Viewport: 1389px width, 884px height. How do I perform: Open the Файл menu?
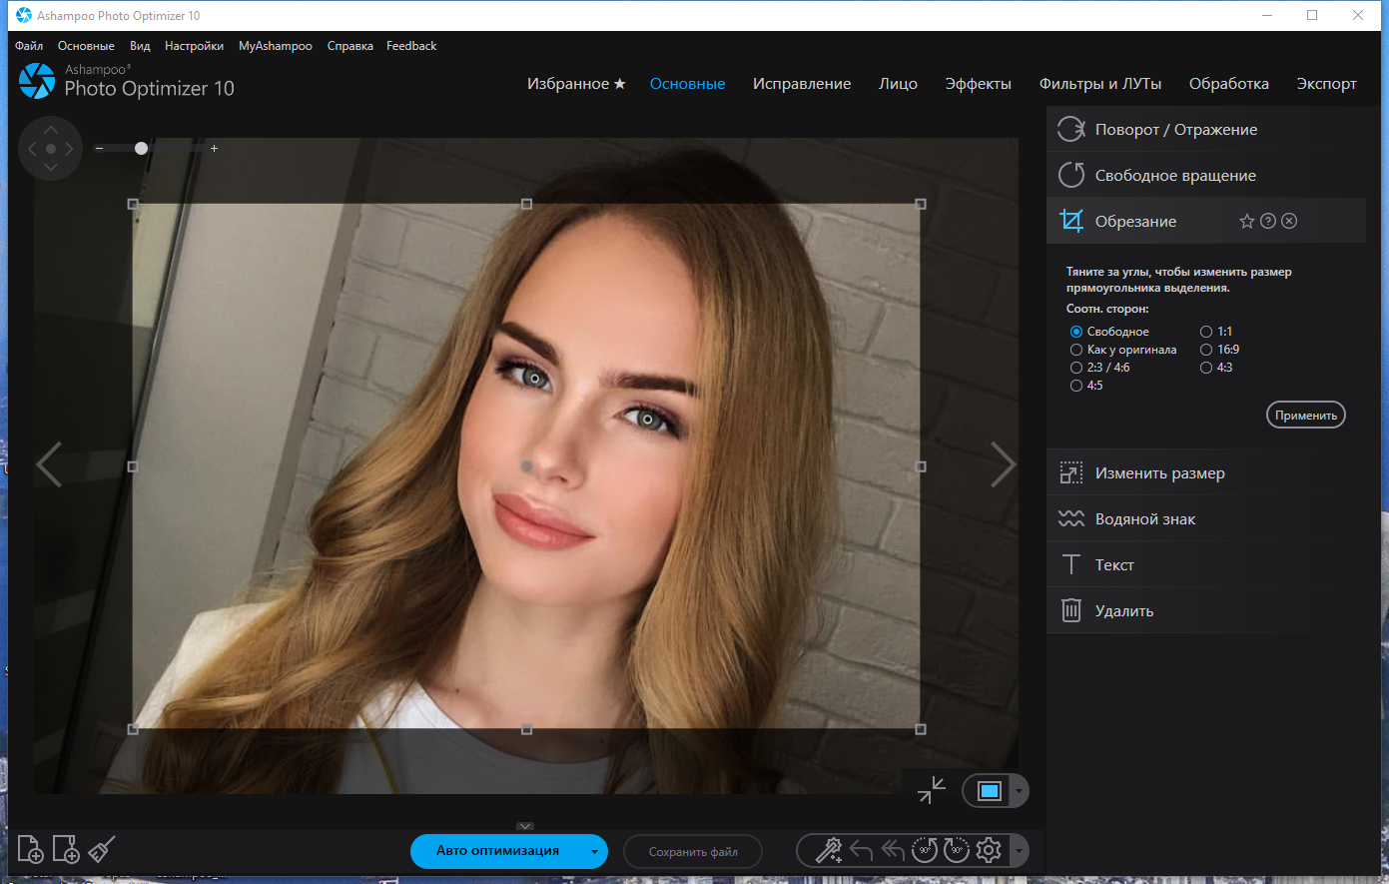[x=29, y=46]
